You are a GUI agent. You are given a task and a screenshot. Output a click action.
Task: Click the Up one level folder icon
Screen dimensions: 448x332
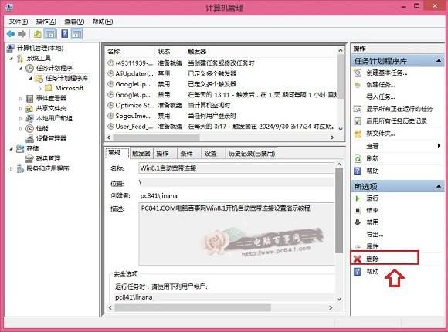[37, 34]
